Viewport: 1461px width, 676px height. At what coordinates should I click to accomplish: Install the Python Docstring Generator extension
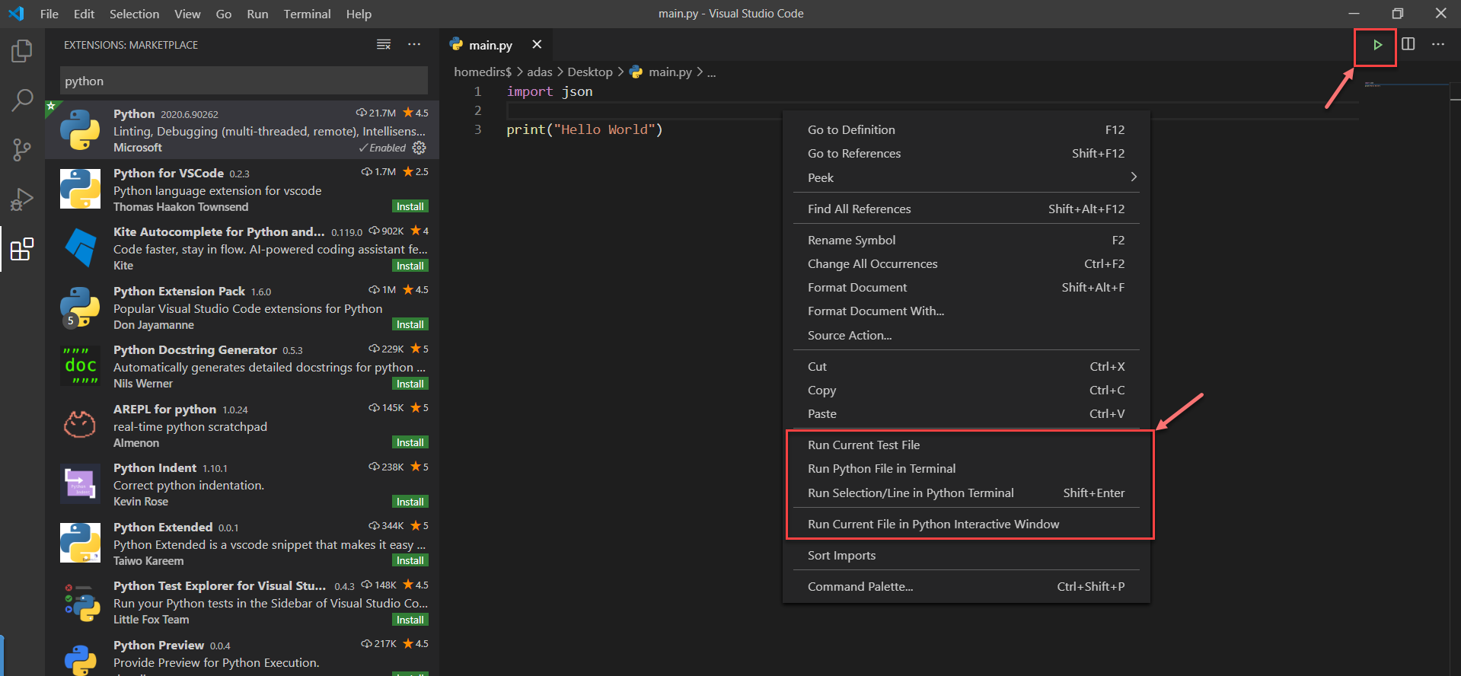click(x=410, y=384)
